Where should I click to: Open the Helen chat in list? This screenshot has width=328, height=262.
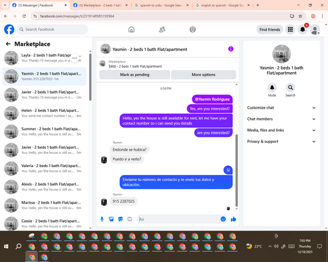pyautogui.click(x=44, y=113)
